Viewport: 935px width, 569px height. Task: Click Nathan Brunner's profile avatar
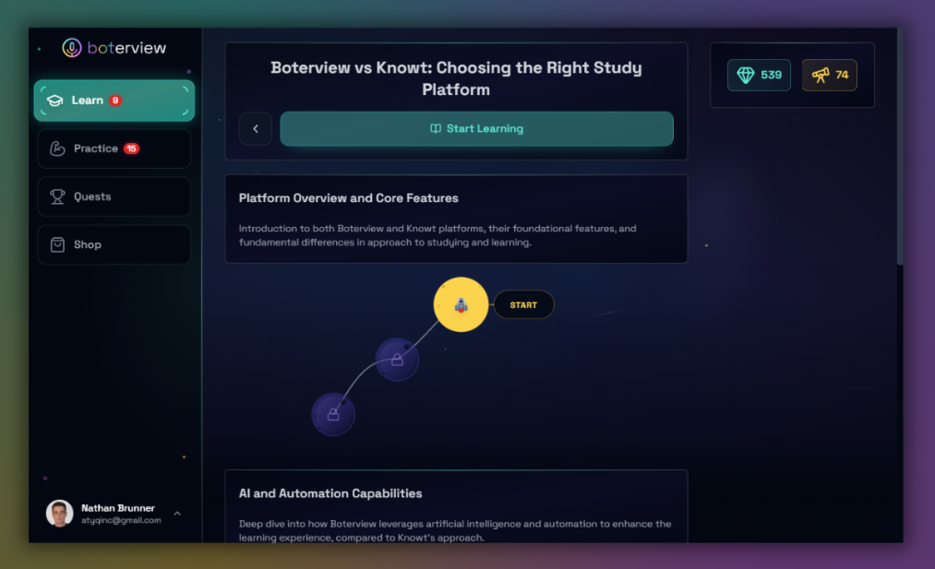pyautogui.click(x=59, y=514)
